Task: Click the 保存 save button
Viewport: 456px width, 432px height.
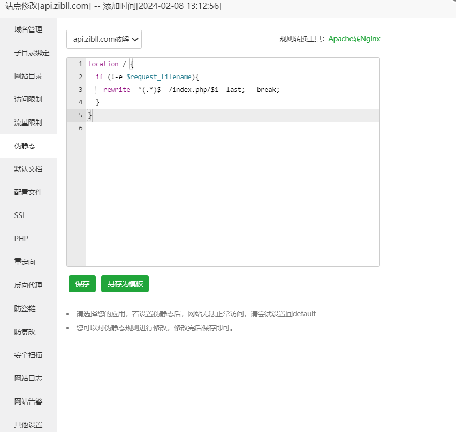Action: pyautogui.click(x=82, y=284)
